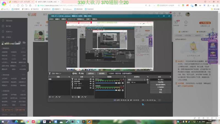Open the browser address bar dropdown arrow

[x=154, y=6]
